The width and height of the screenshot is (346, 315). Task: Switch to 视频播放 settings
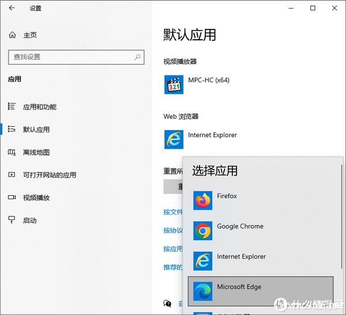(x=36, y=198)
